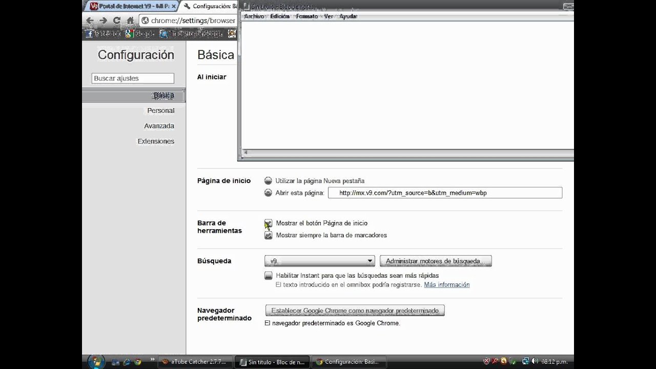Screen dimensions: 656x369
Task: Click inside the Bloc de notas text area
Action: (x=407, y=85)
